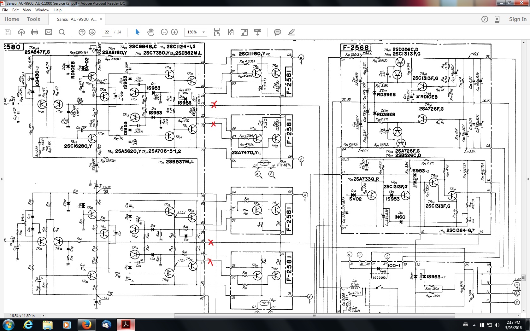Screen dimensions: 530x331
Task: Open Acrobat help question mark icon
Action: pyautogui.click(x=485, y=19)
